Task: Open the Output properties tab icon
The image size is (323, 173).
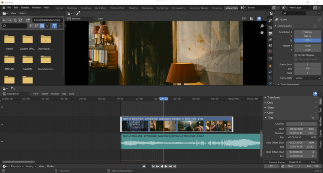Action: click(270, 33)
